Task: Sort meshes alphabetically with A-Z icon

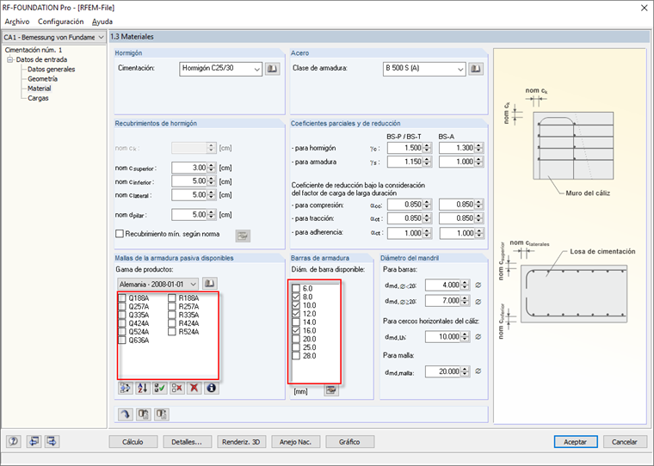Action: 142,388
